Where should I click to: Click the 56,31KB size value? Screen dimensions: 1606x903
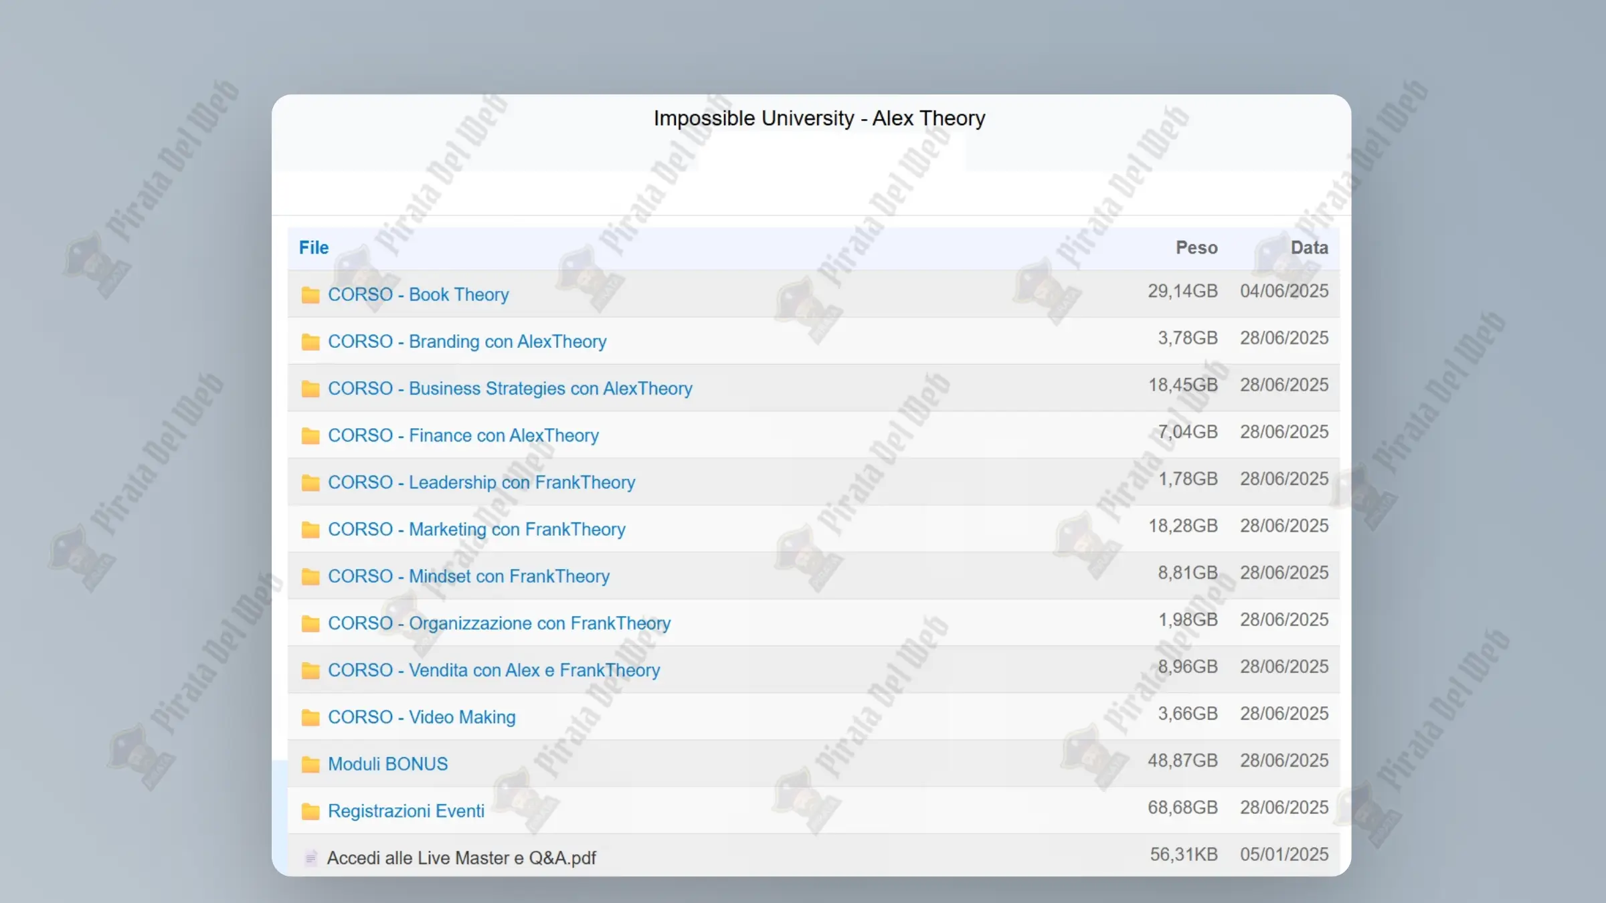pyautogui.click(x=1184, y=854)
